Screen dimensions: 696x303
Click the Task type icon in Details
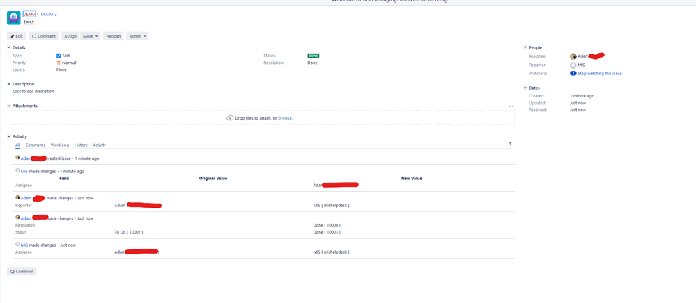[59, 56]
